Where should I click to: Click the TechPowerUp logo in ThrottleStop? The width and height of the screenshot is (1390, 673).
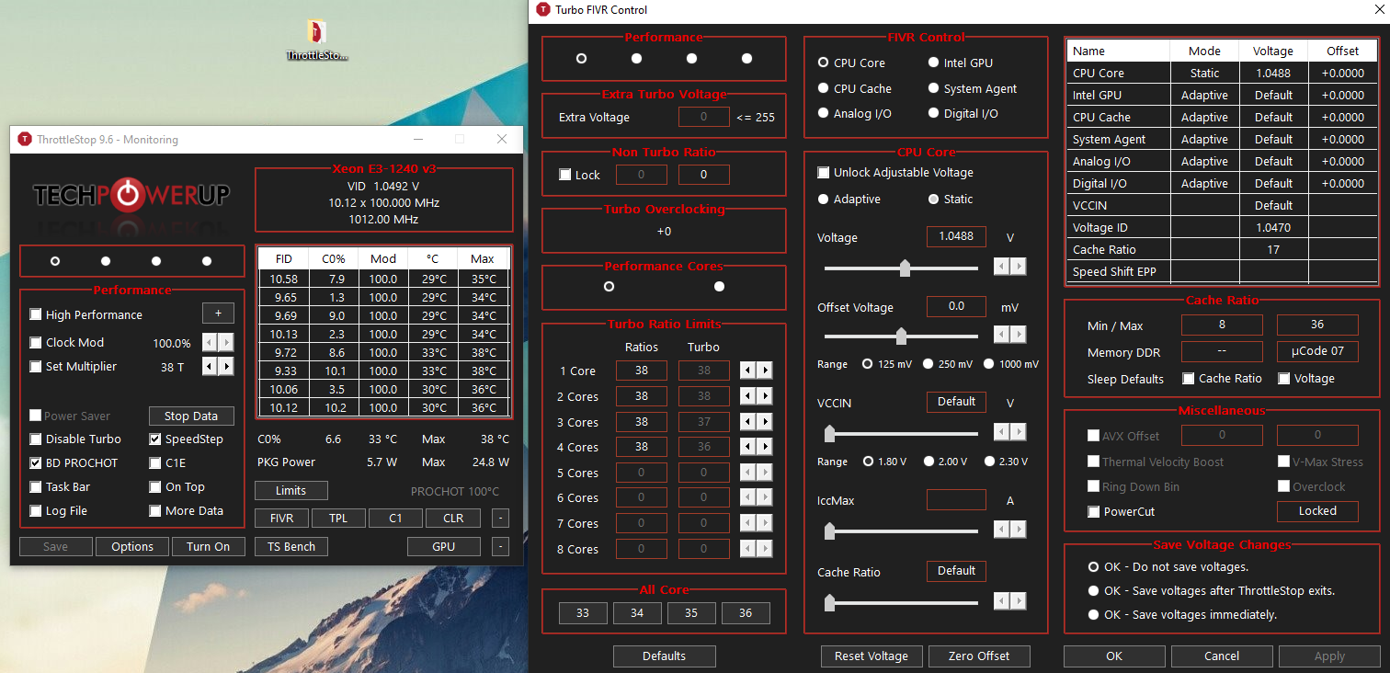[131, 195]
